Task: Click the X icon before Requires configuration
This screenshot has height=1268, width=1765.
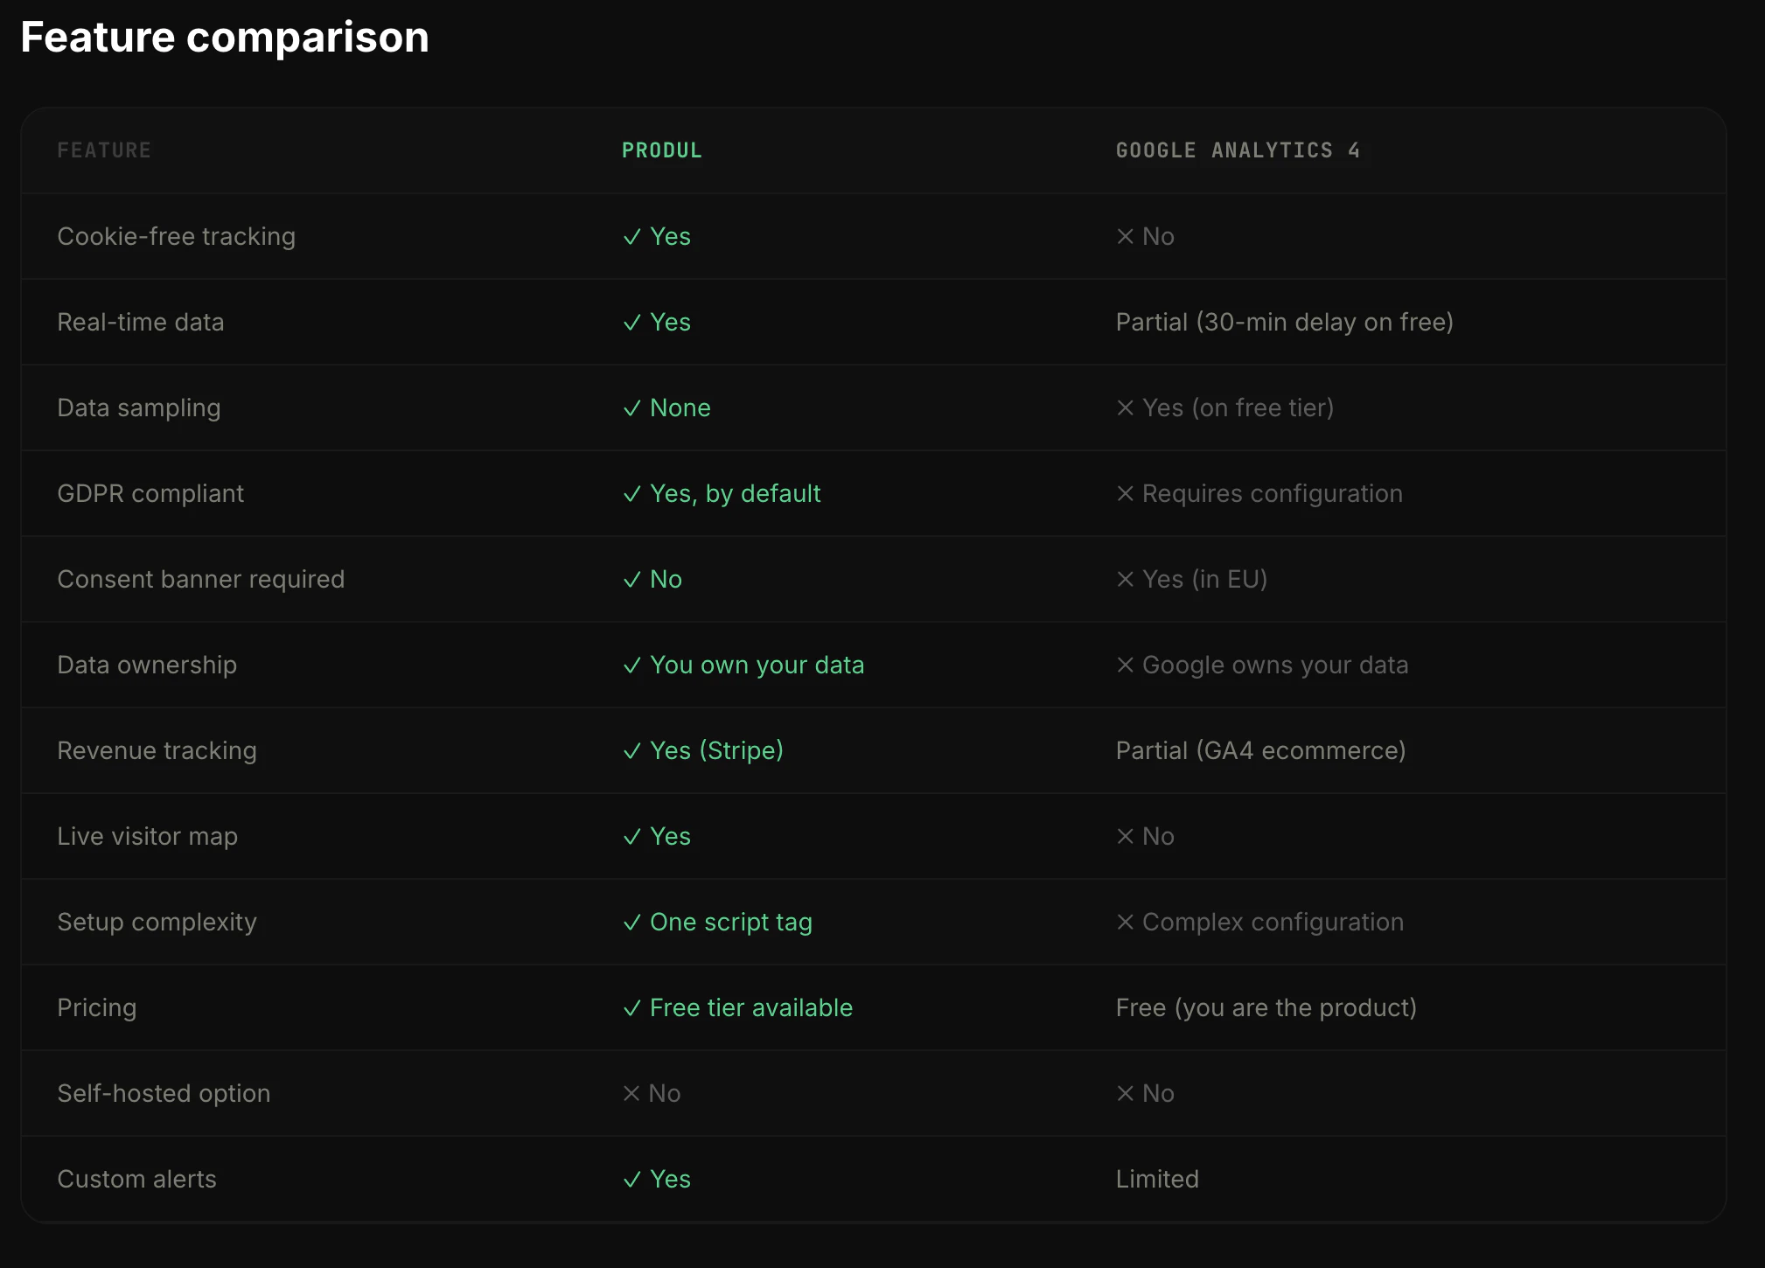Action: pos(1125,494)
